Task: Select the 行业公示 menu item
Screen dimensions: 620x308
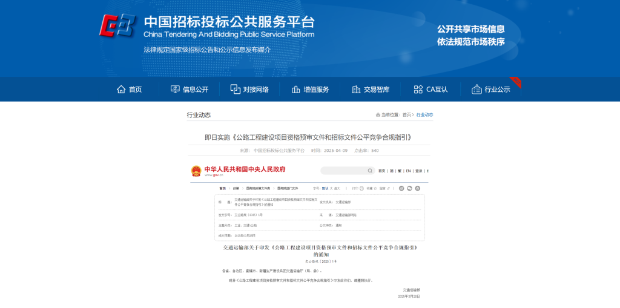Action: point(490,90)
